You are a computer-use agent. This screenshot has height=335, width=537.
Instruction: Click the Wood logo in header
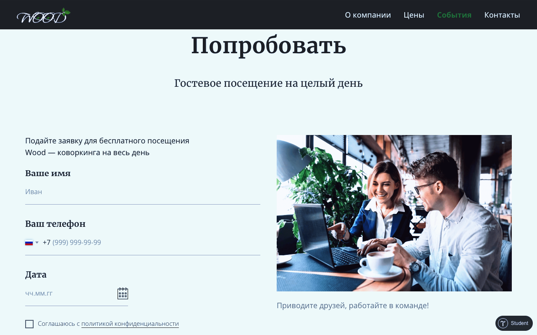click(x=43, y=16)
